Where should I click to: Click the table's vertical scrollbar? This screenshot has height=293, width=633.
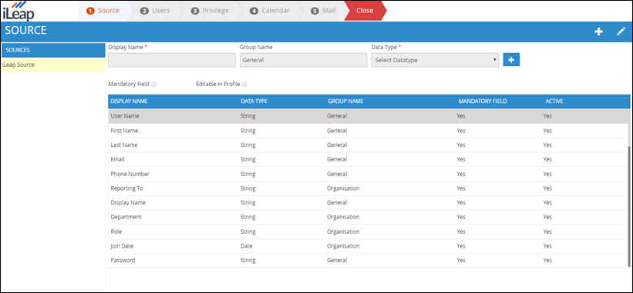[x=628, y=205]
